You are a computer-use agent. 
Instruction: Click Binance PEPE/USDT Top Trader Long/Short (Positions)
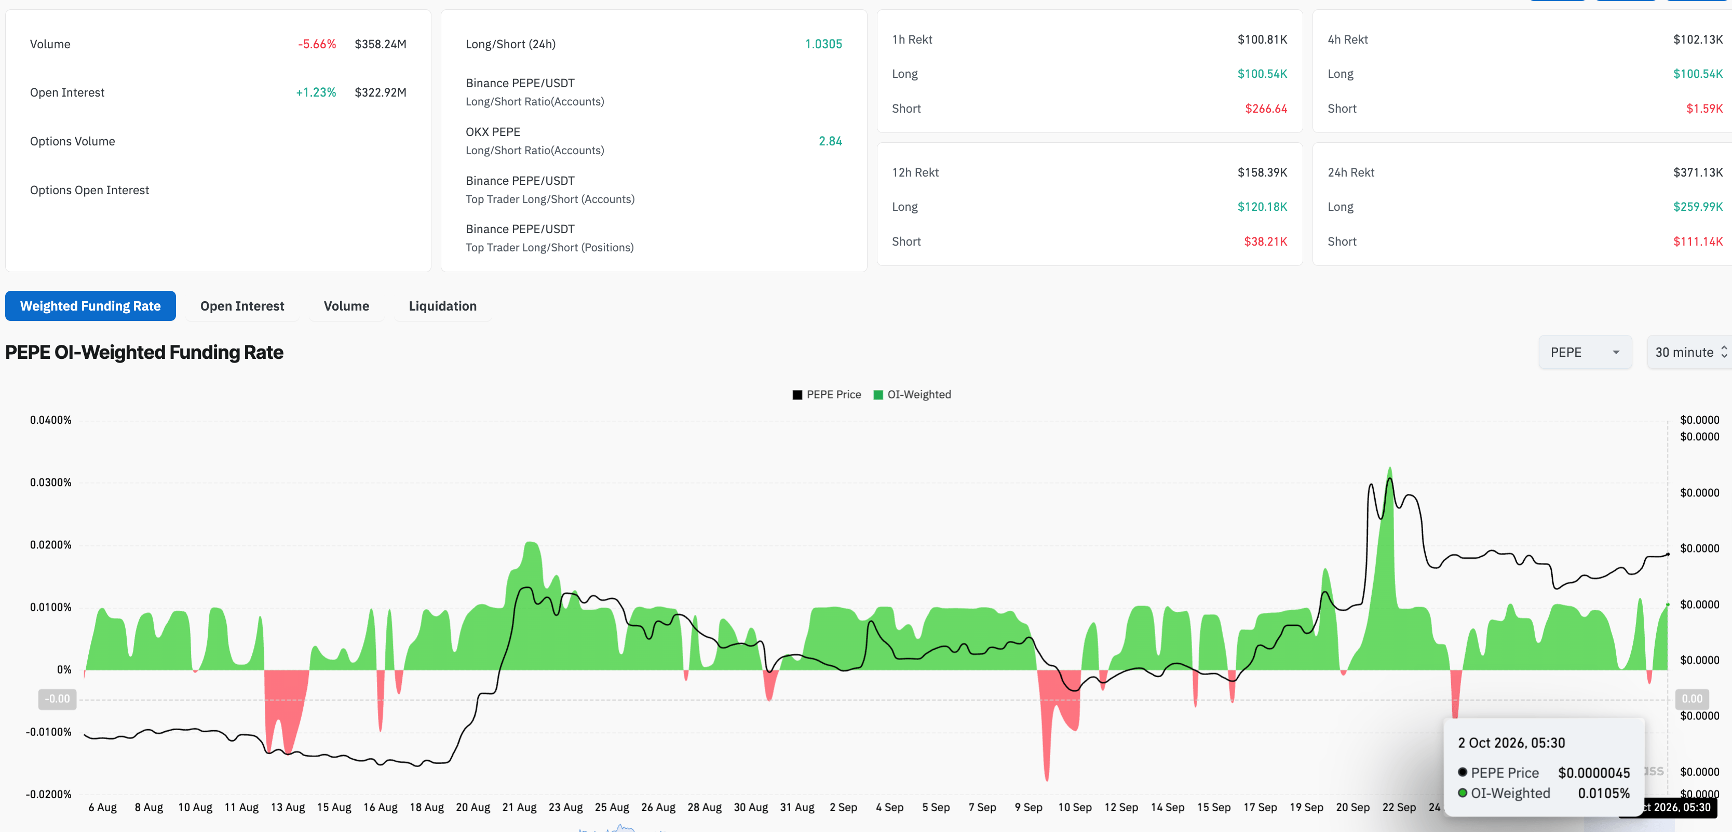pos(549,238)
